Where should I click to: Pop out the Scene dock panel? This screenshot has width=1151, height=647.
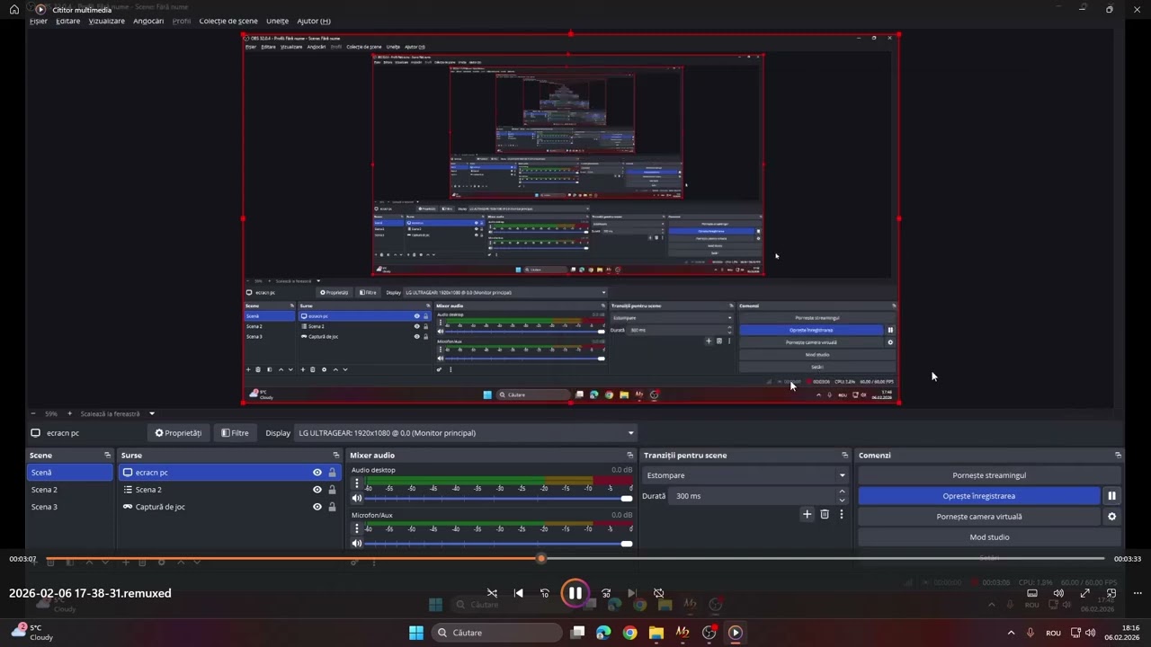tap(107, 456)
